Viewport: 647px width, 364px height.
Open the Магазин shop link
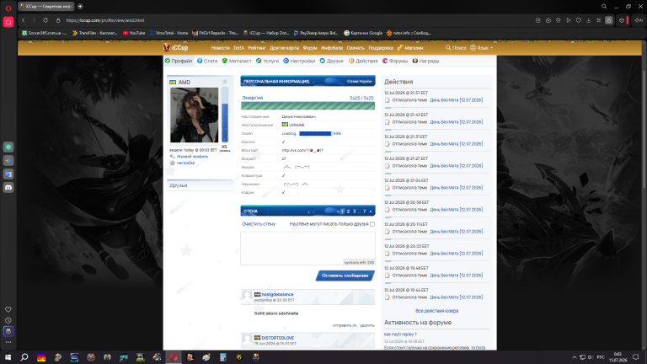pos(410,48)
